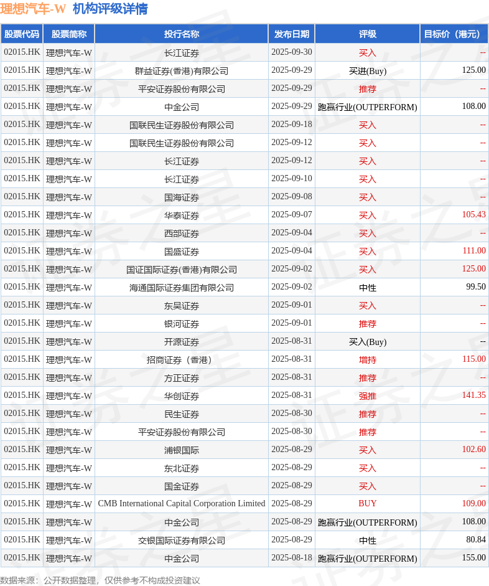The height and width of the screenshot is (586, 489).
Task: Click target price 99.50
Action: tap(454, 287)
